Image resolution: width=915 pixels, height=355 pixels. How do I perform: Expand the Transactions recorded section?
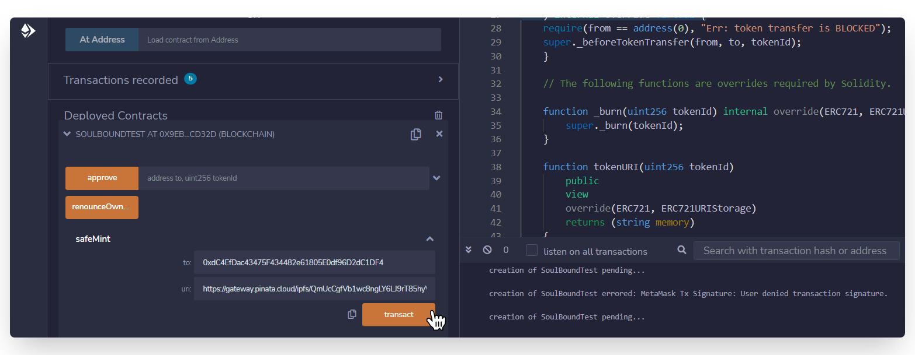click(x=441, y=79)
